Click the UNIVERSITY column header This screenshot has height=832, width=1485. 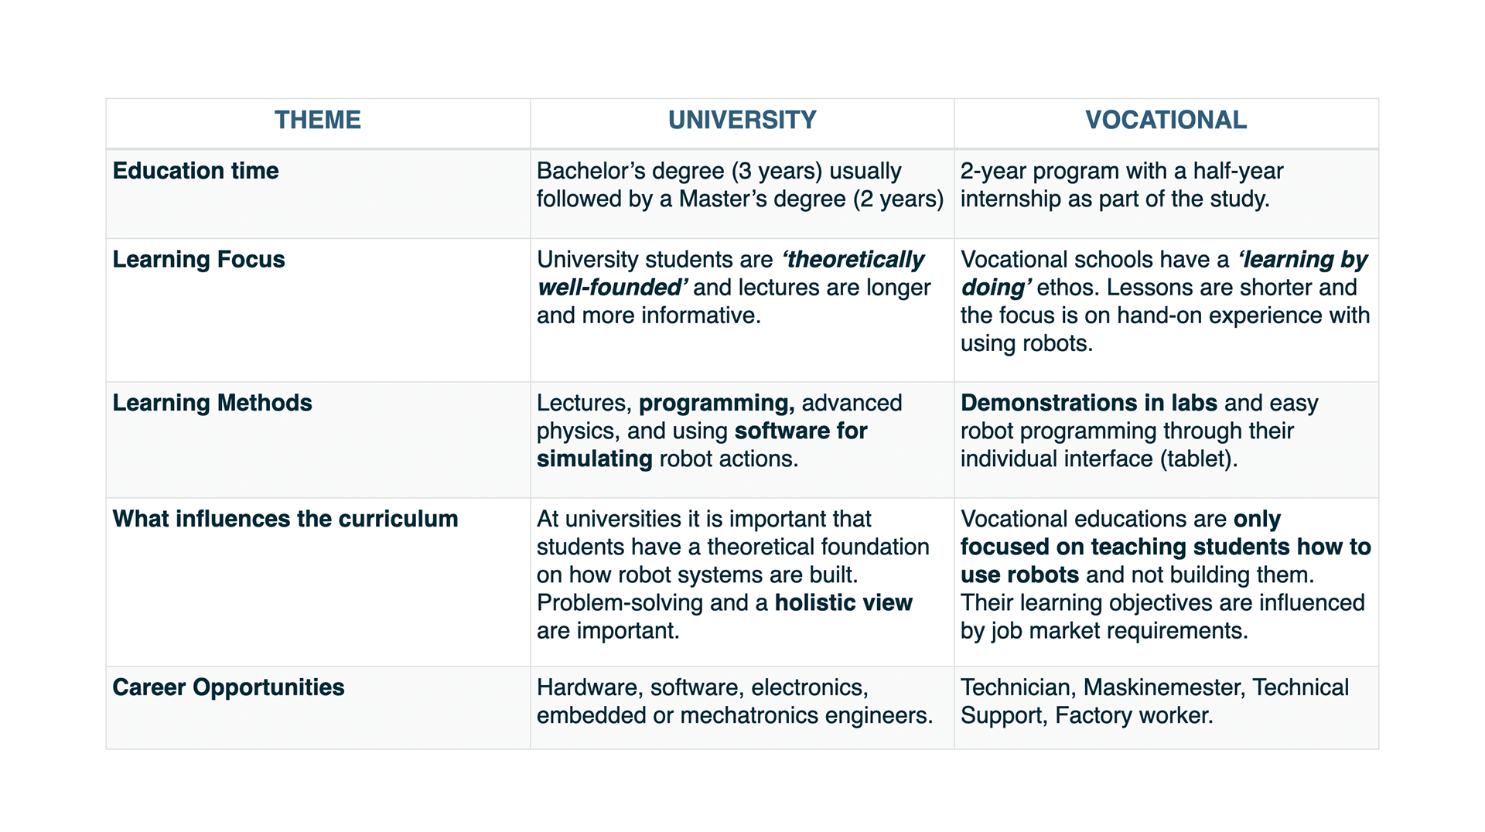(x=742, y=120)
